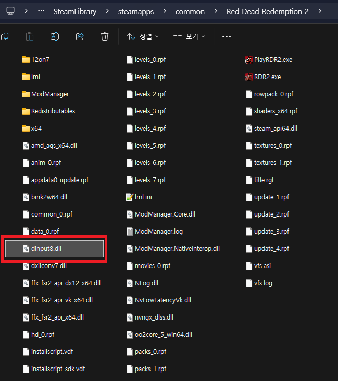Click the Paste toolbar icon

coord(30,36)
